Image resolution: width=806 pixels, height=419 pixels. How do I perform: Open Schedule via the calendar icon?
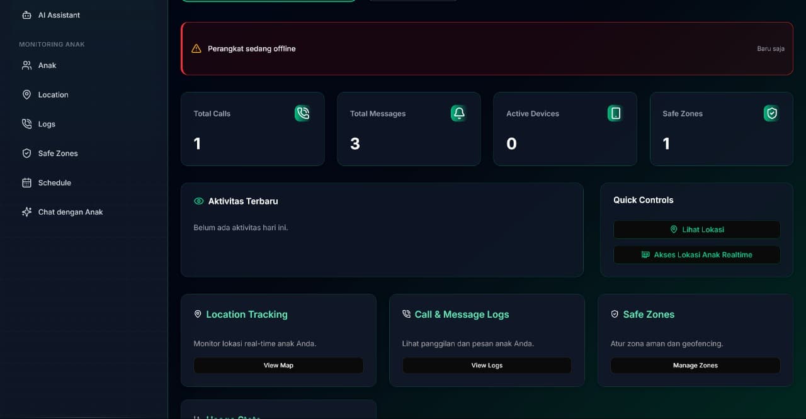pyautogui.click(x=26, y=182)
